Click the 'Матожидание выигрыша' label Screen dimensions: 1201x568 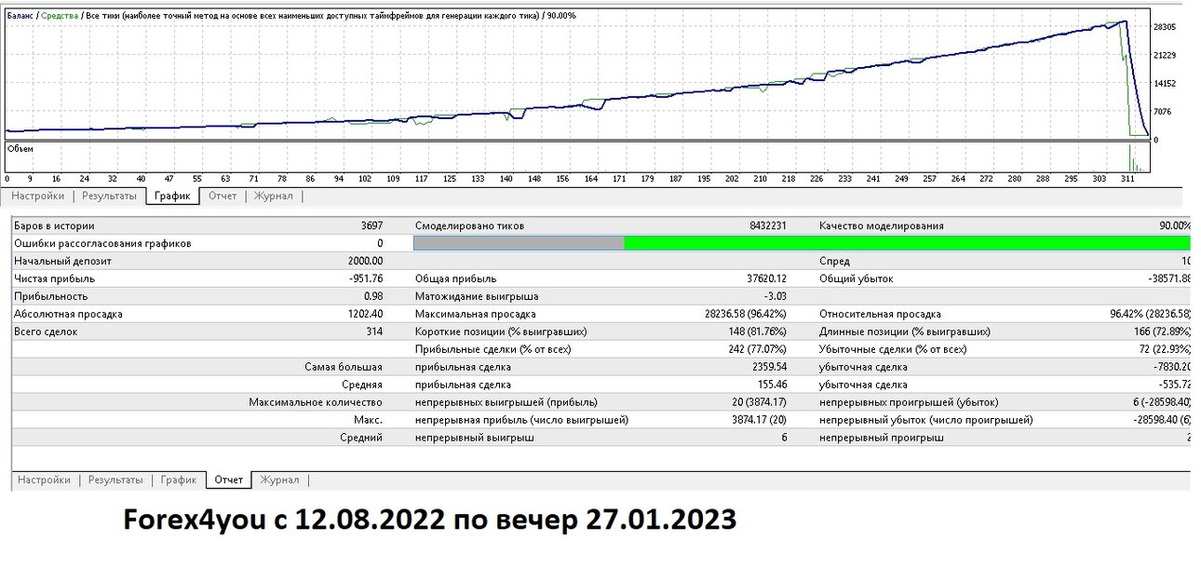tap(476, 296)
